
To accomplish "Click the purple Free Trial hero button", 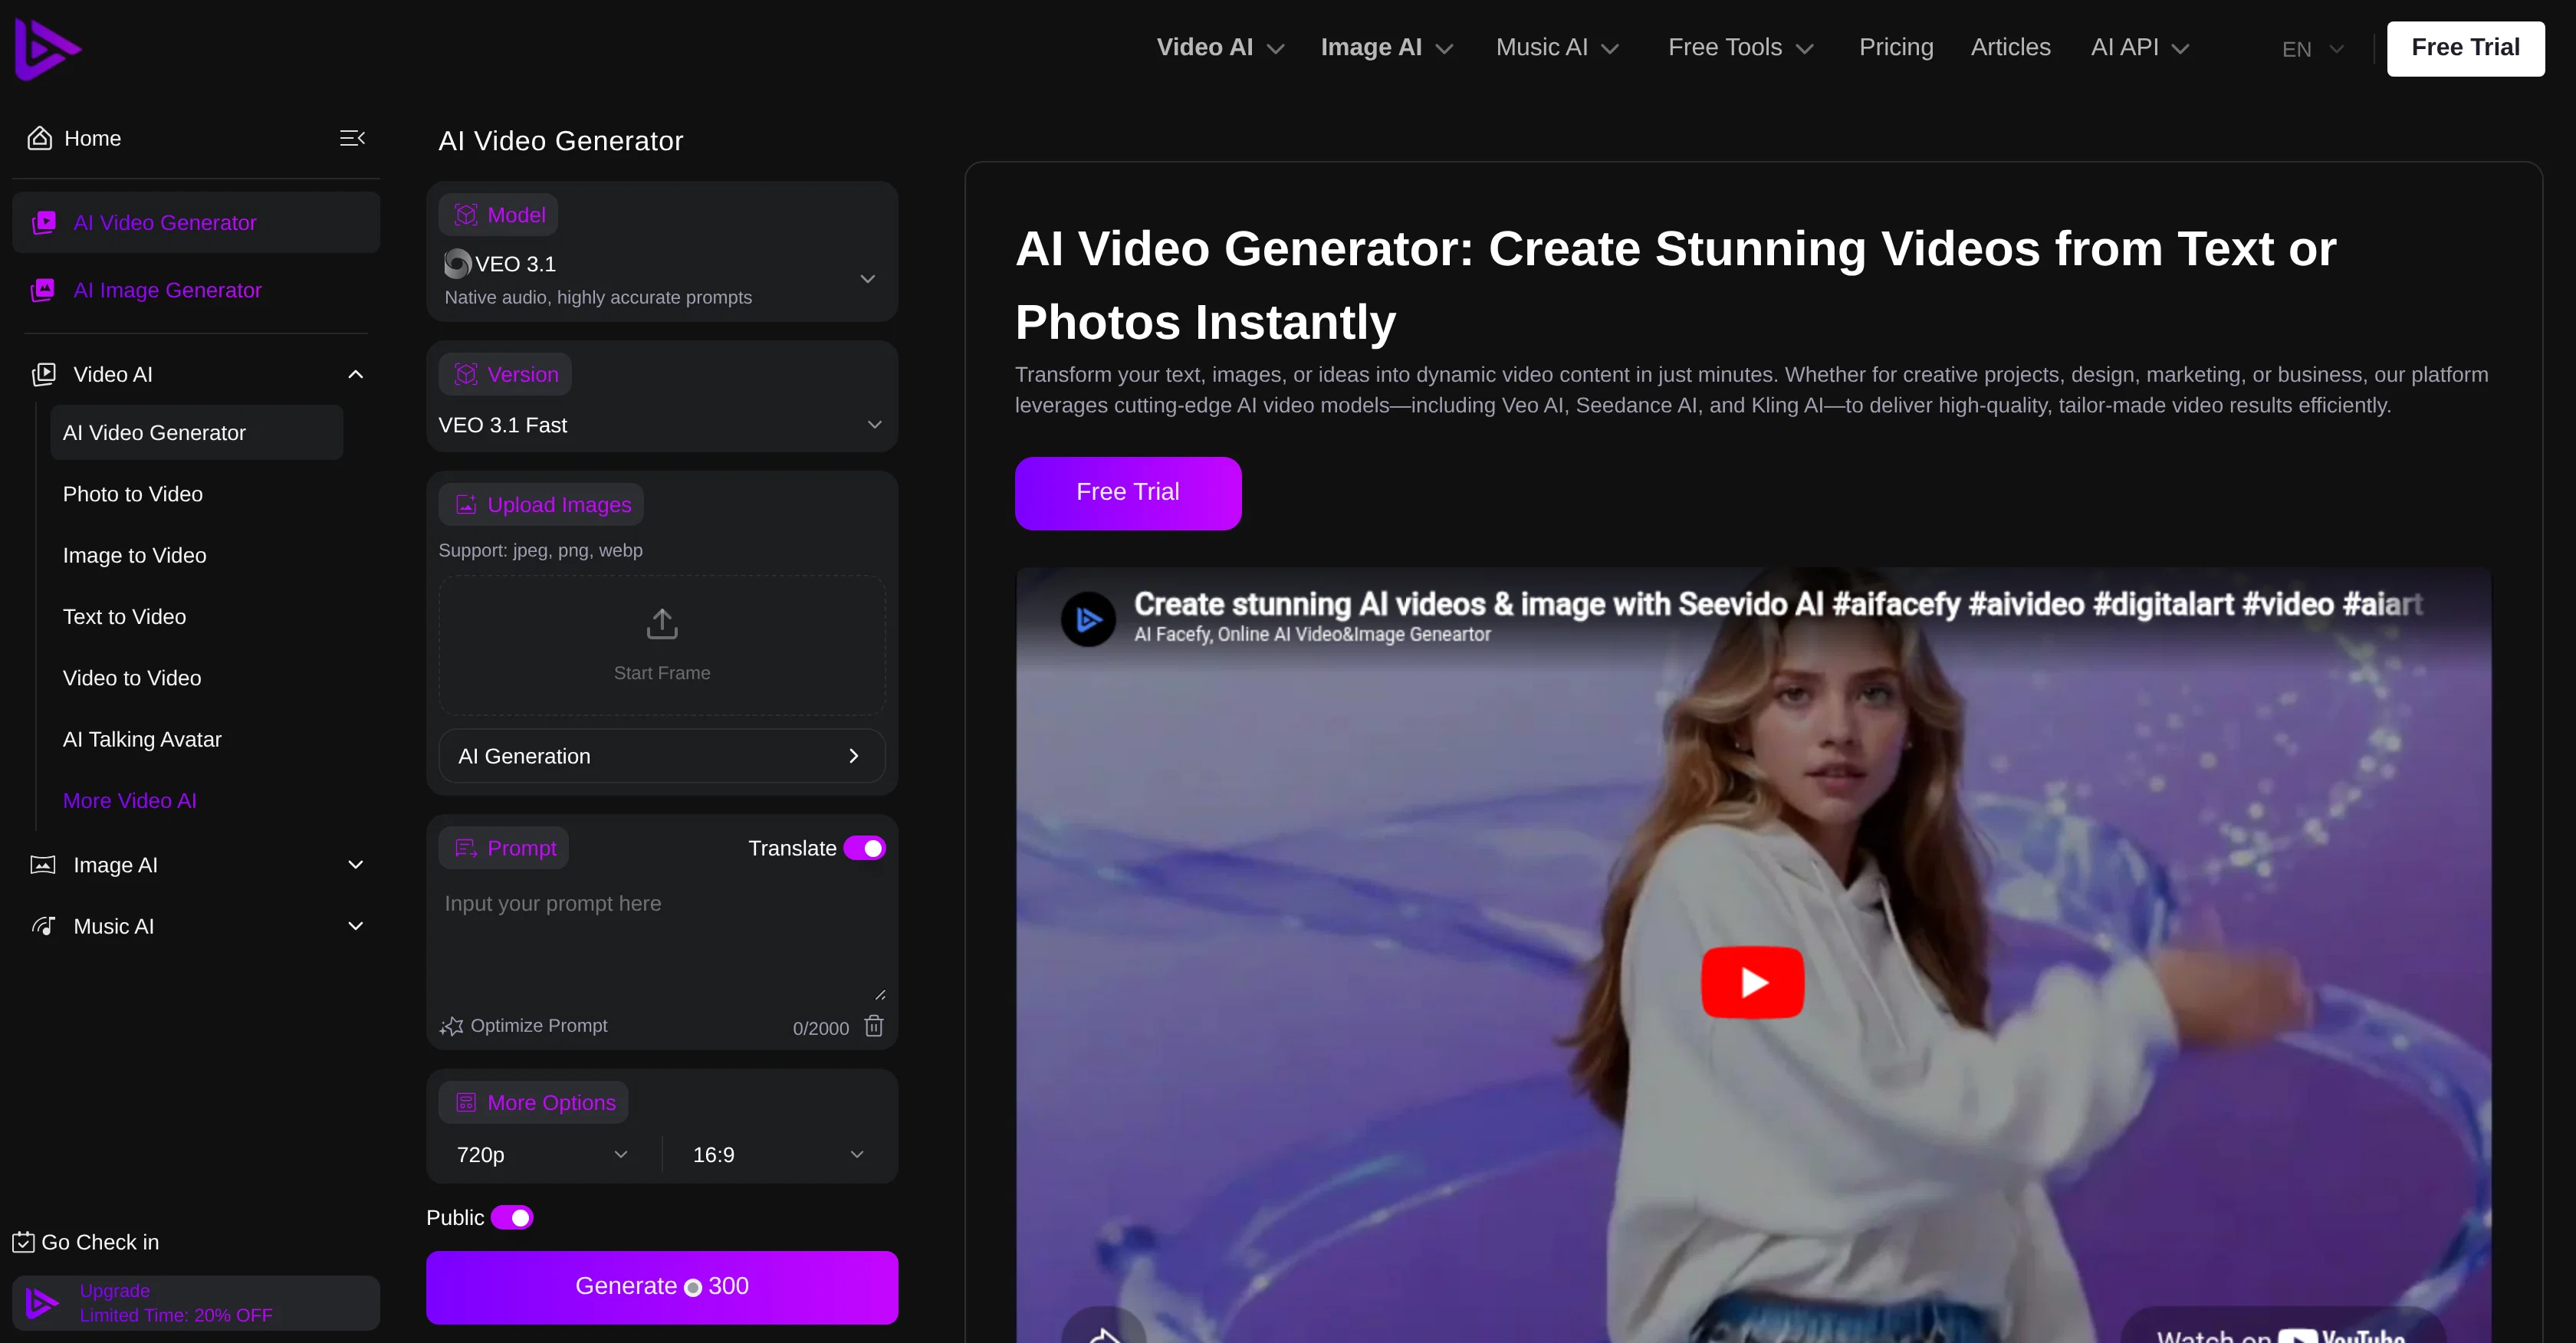I will [1128, 493].
